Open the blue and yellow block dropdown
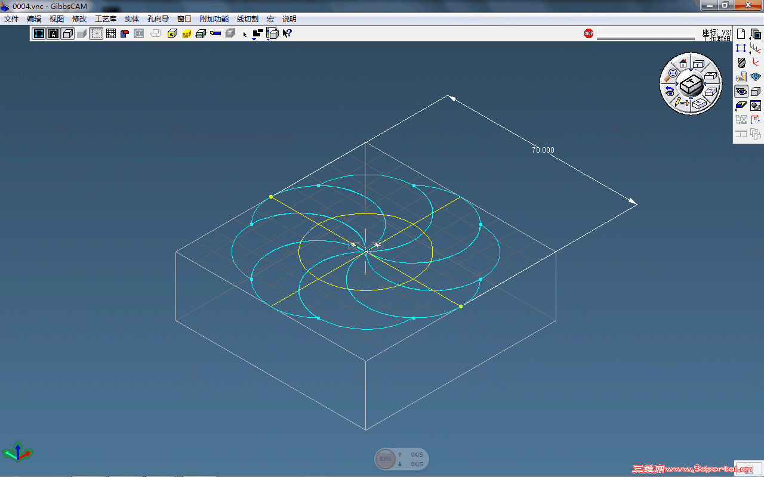This screenshot has width=764, height=477. point(741,106)
